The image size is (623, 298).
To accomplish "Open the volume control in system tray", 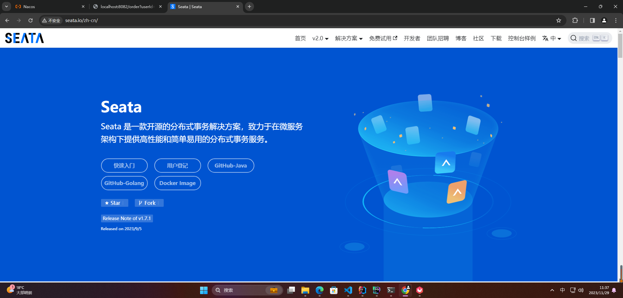I will pyautogui.click(x=581, y=290).
